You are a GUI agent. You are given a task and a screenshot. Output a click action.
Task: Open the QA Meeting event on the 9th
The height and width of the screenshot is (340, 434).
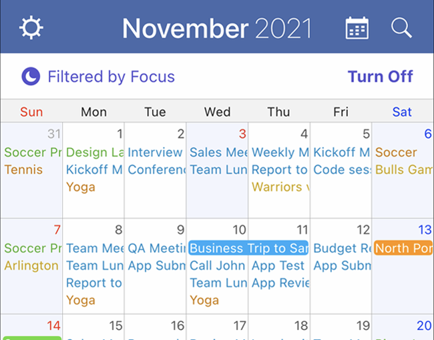(x=156, y=248)
